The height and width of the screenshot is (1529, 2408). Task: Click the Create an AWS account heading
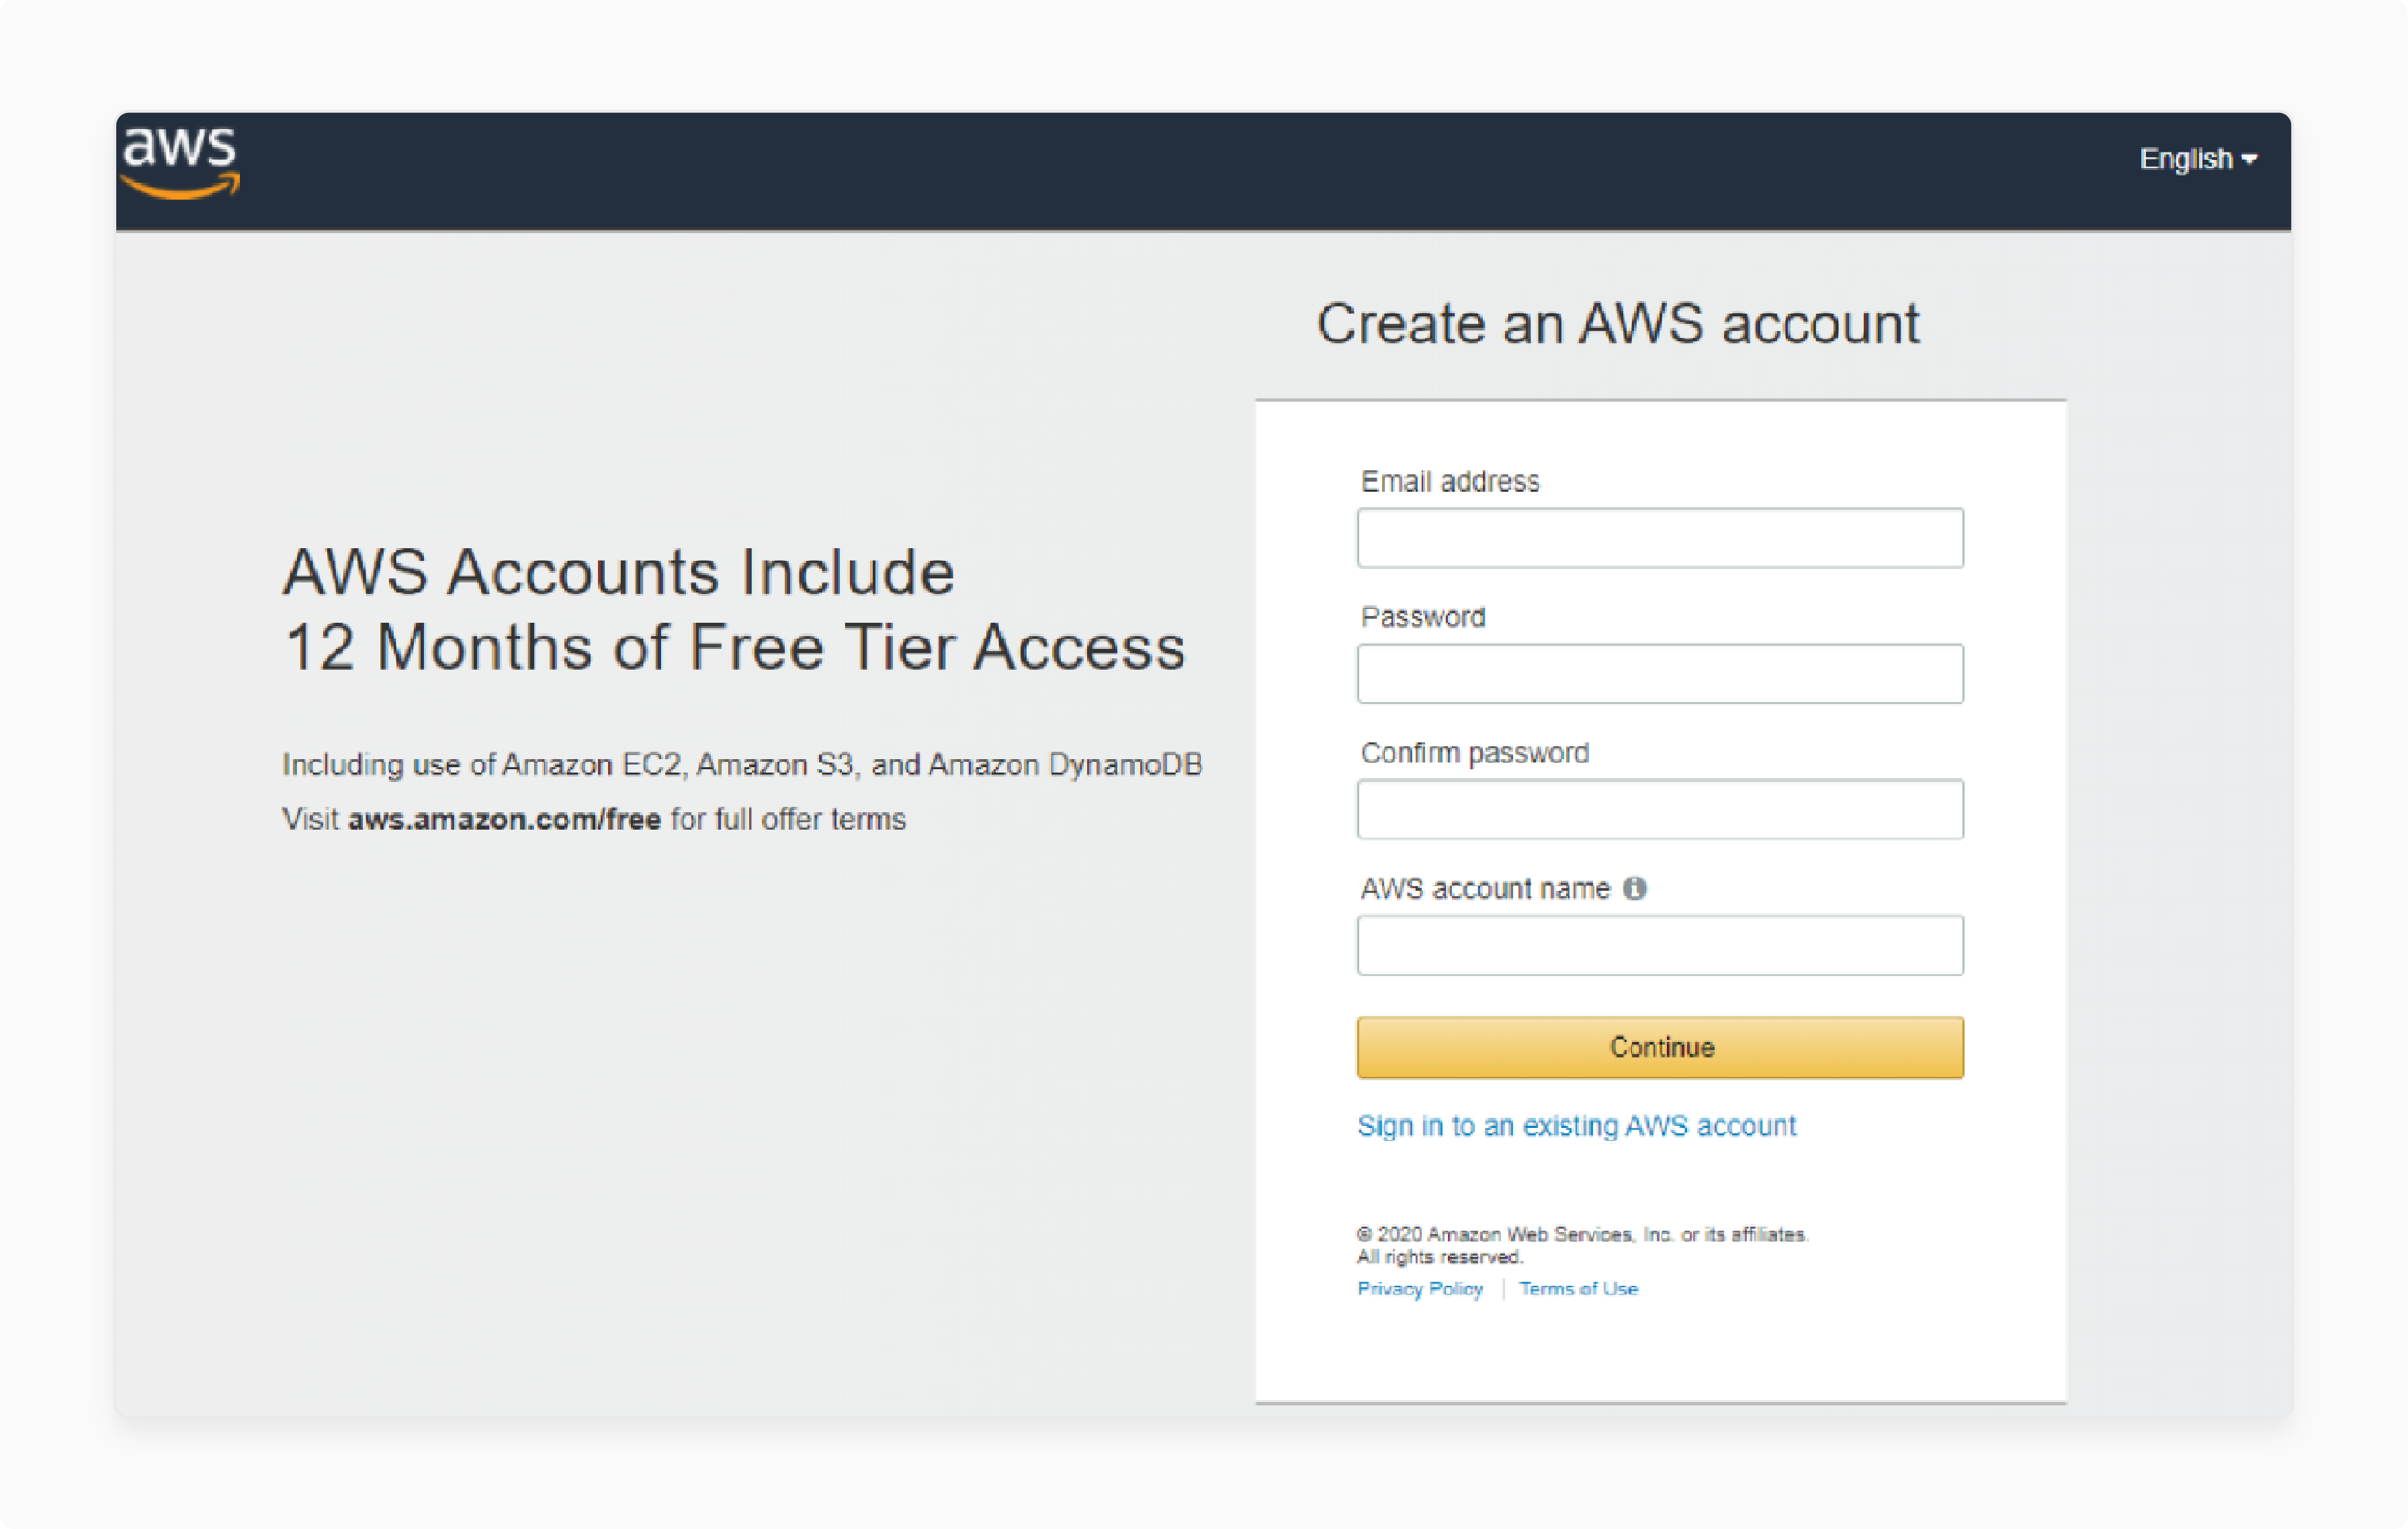click(1619, 323)
